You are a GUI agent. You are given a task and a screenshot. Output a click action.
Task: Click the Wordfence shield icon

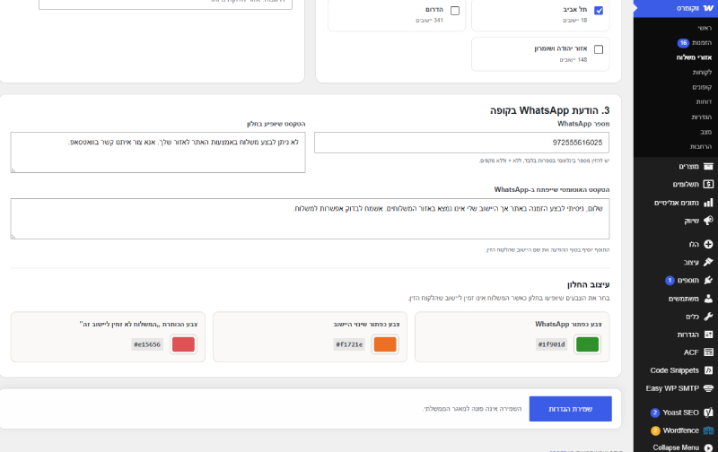tap(708, 430)
